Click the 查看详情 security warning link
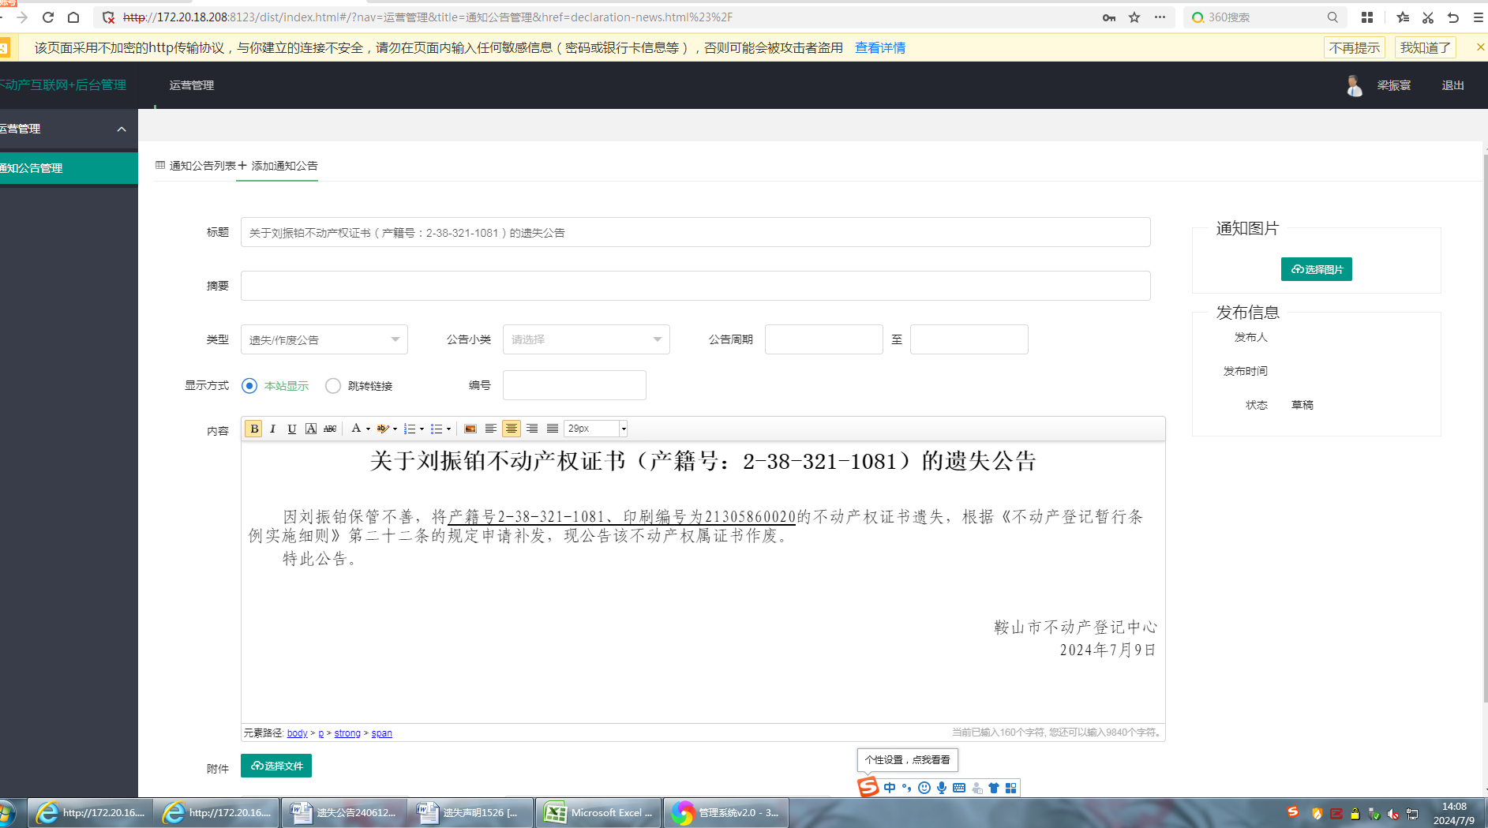Image resolution: width=1488 pixels, height=828 pixels. 880,47
